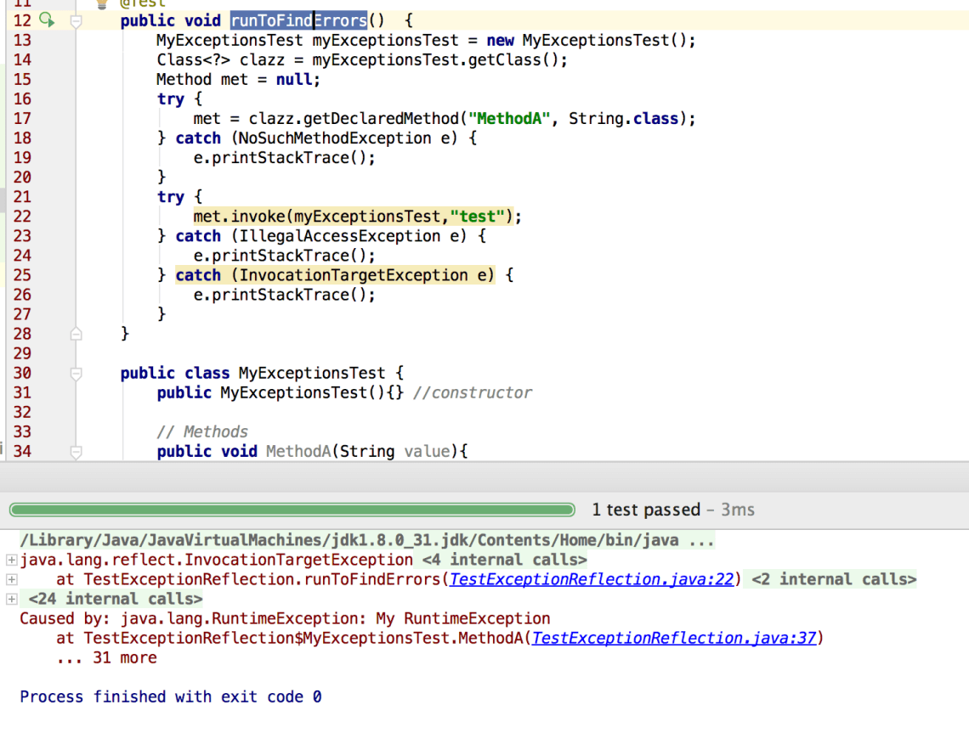Fold the MethodA method at line 34
The image size is (969, 744).
click(76, 452)
